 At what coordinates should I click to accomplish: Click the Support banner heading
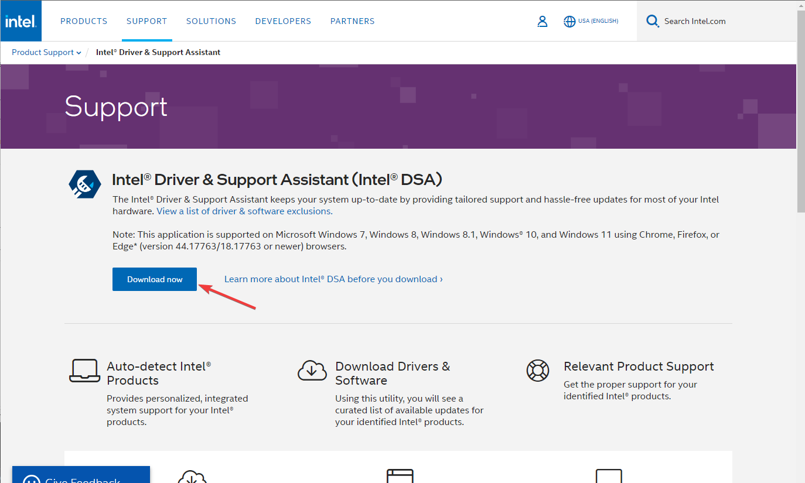116,107
